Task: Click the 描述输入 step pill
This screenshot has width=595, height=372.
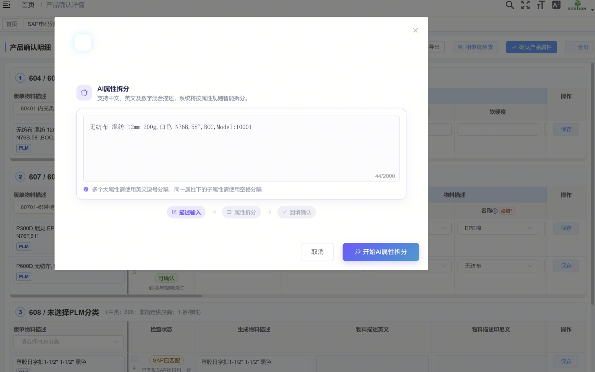Action: (x=186, y=212)
